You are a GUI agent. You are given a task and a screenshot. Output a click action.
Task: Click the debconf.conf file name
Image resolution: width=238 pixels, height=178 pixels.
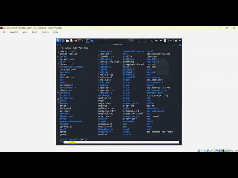67,51
